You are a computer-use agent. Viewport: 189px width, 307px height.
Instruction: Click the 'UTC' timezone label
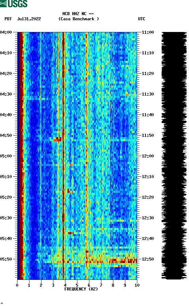142,19
